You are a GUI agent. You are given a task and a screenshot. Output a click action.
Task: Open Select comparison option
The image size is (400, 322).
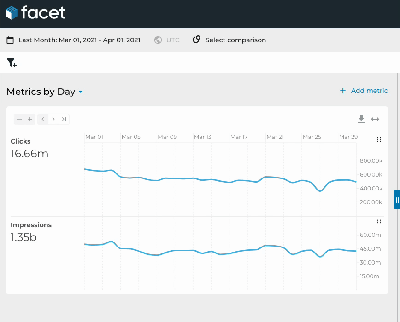(x=235, y=40)
